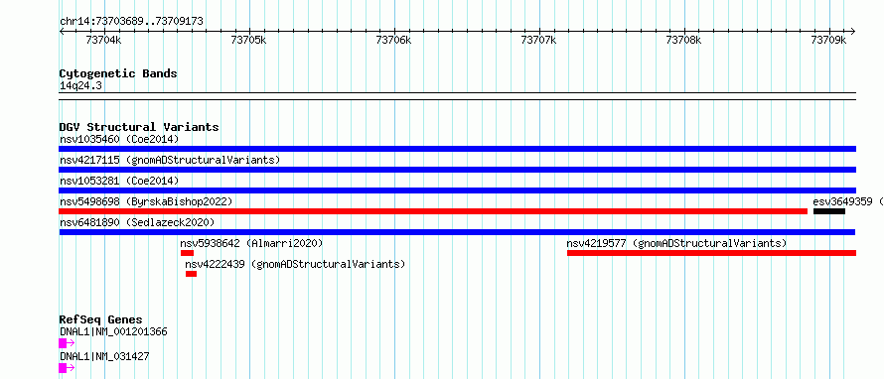Click the 73708k ruler tick label

click(x=684, y=40)
